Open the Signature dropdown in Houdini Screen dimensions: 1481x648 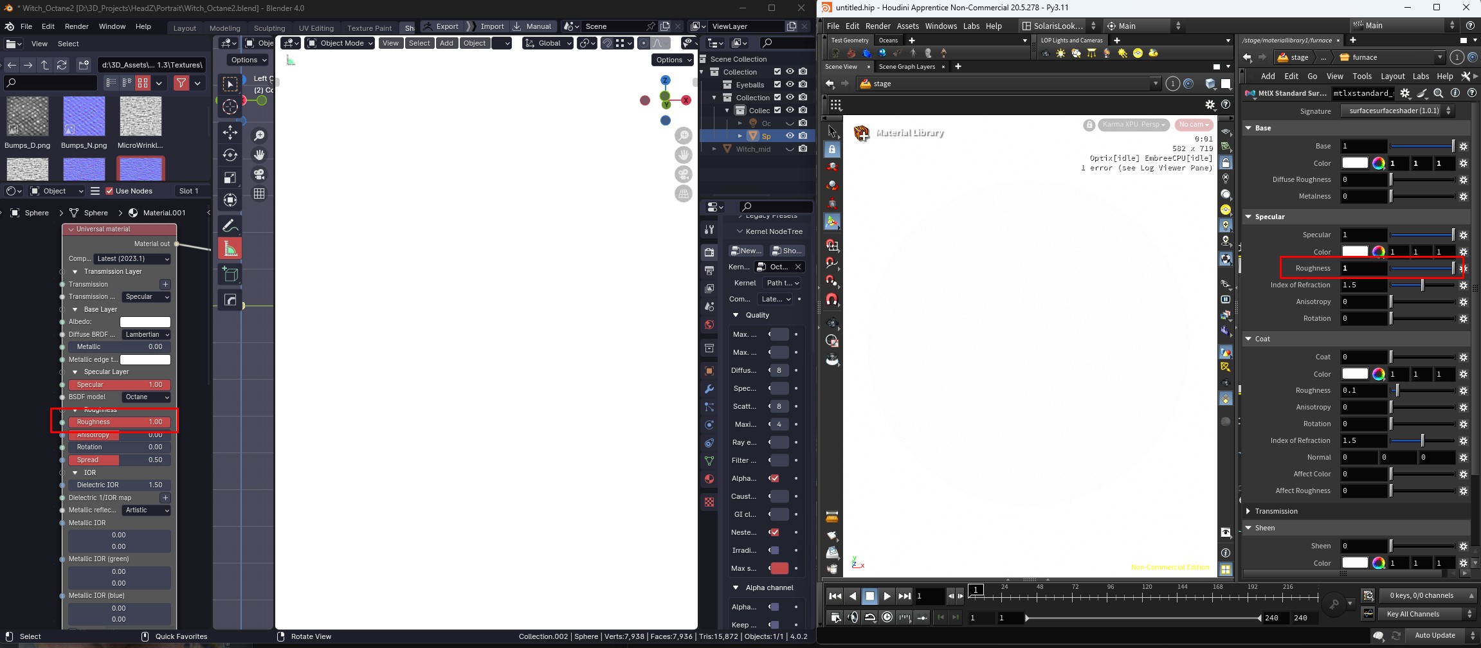coord(1397,111)
